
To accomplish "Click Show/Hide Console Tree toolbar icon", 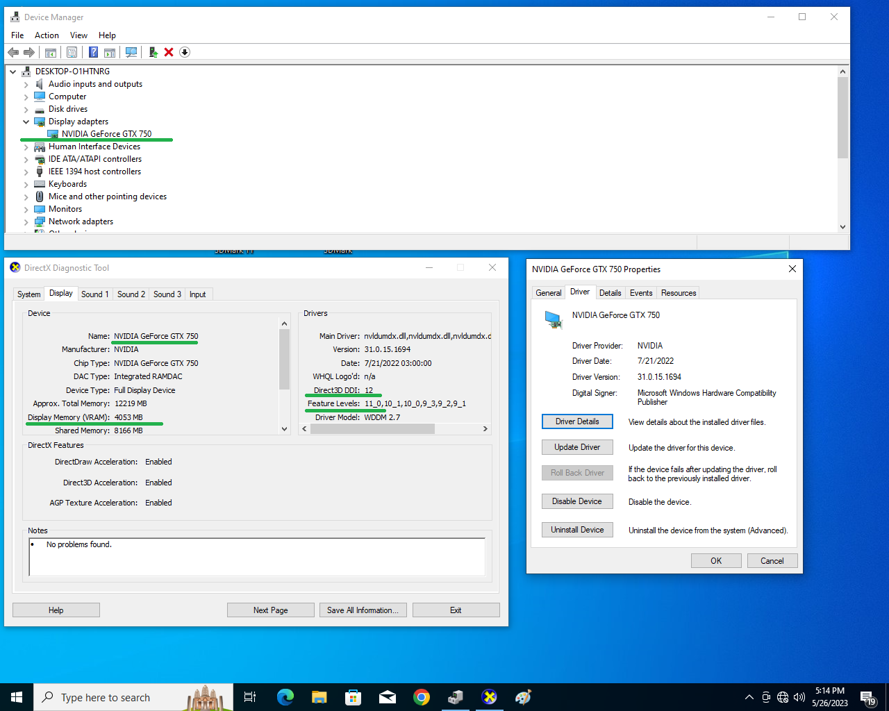I will (51, 52).
